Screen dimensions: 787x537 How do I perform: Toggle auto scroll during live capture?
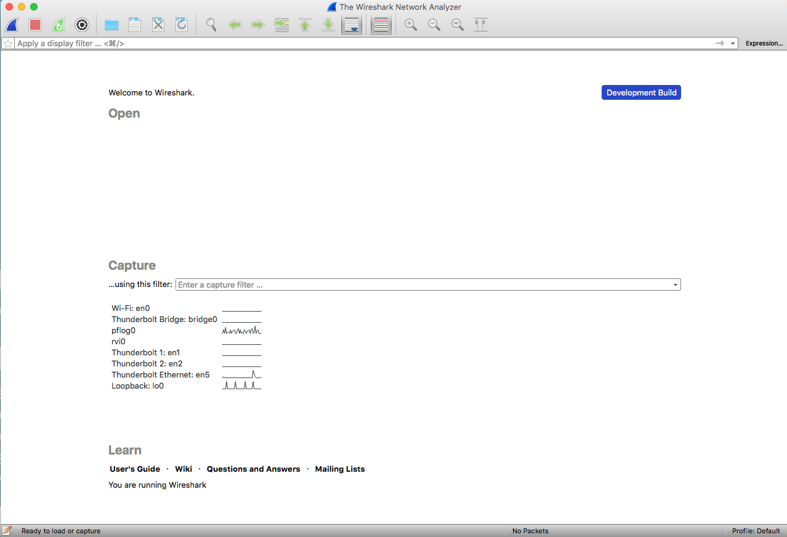coord(352,25)
